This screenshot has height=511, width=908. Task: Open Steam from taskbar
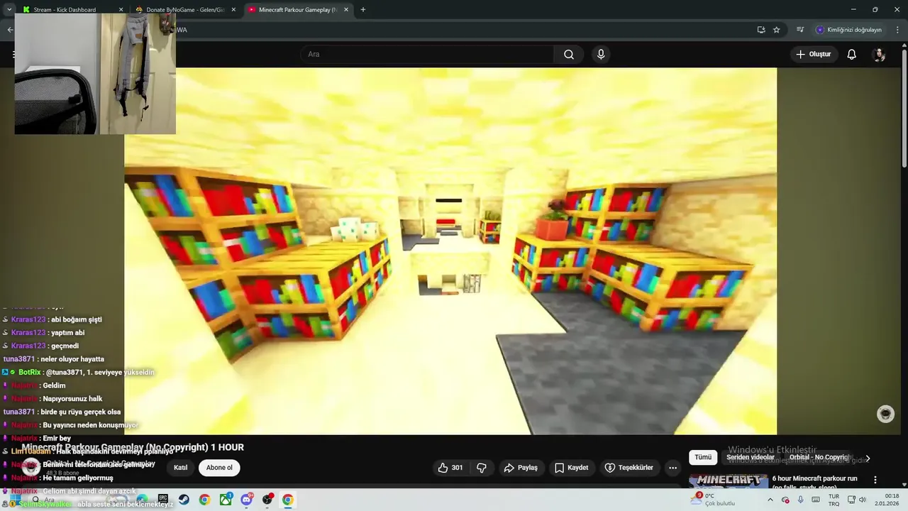(x=184, y=500)
